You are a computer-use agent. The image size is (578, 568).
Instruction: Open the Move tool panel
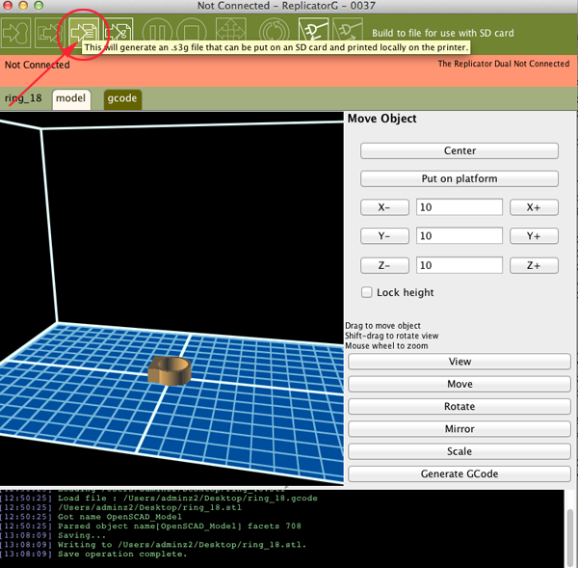point(460,384)
